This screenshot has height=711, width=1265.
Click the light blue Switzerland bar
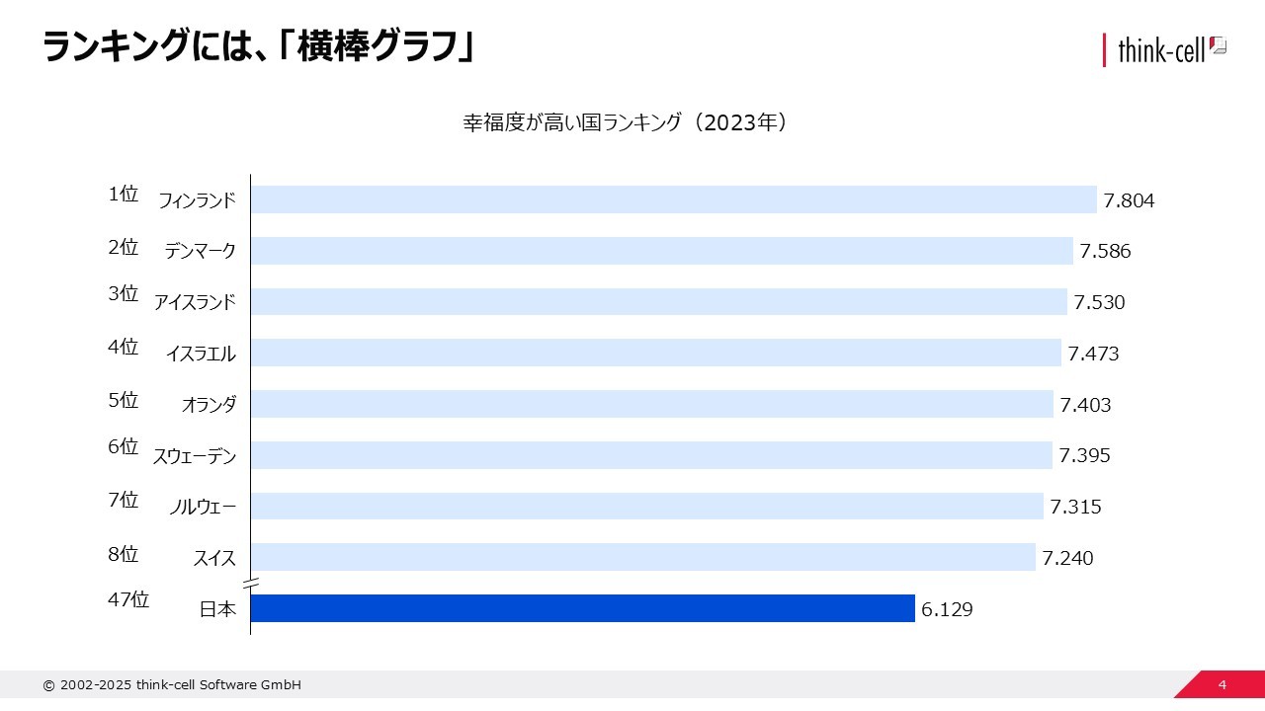(x=642, y=557)
